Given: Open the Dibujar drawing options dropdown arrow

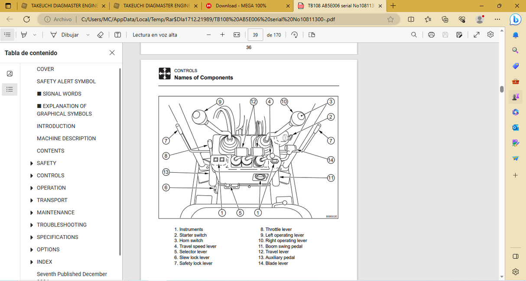Looking at the screenshot, I should [x=88, y=35].
